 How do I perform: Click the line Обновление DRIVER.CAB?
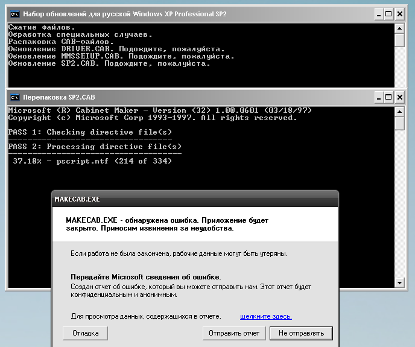pos(116,49)
